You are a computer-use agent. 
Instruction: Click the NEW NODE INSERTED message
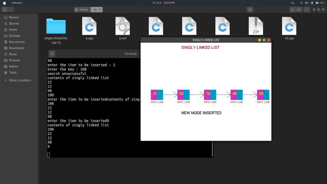tap(201, 113)
